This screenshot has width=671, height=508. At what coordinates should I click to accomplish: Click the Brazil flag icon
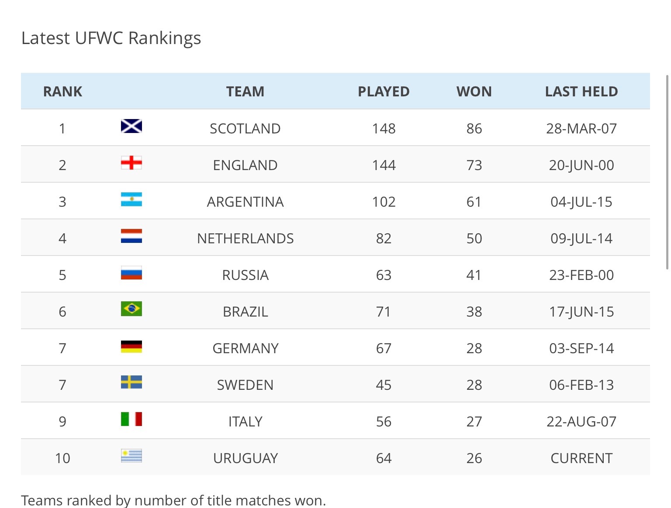tap(131, 311)
